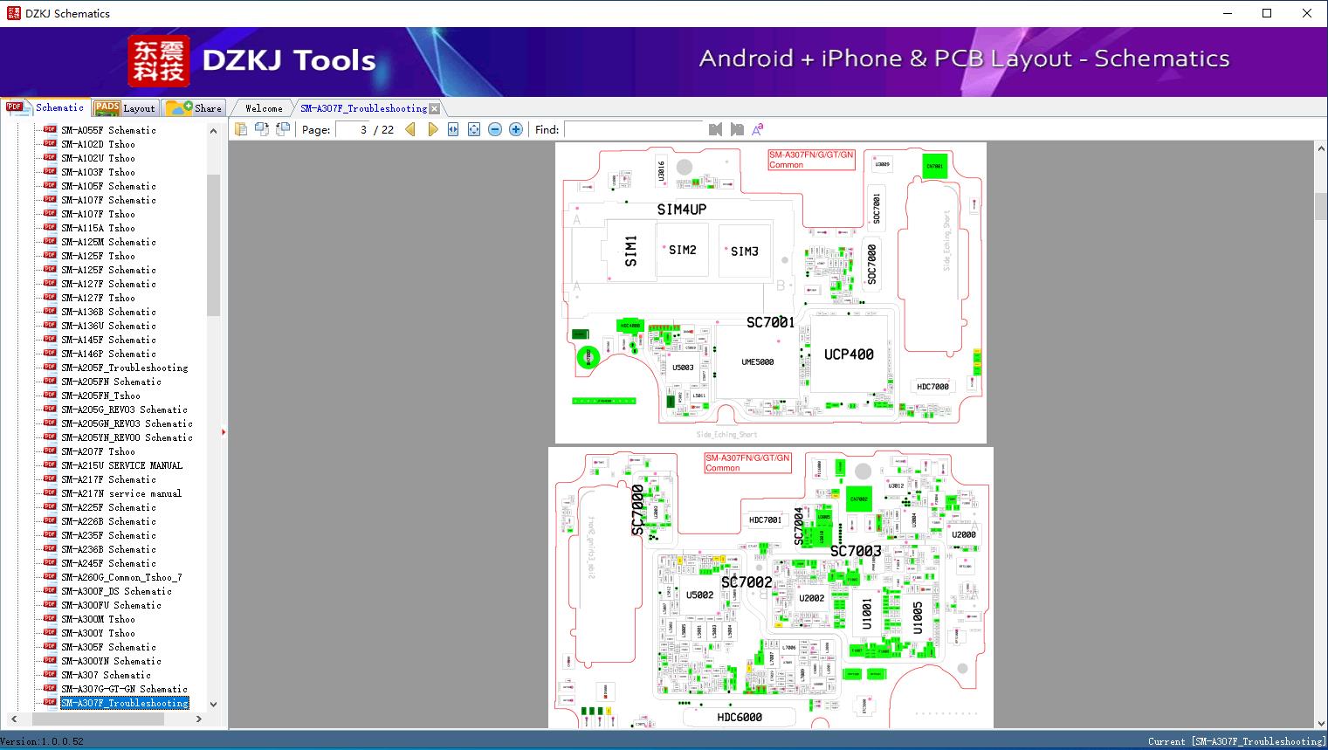Click the PDF icon beside SM-A146P Schematic

point(50,353)
